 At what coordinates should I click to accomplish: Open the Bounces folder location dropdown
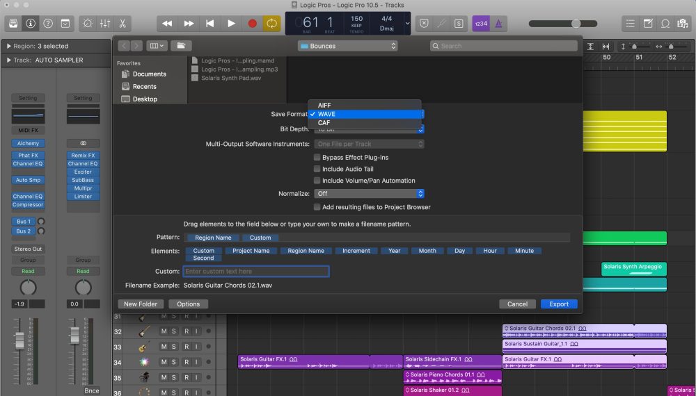click(348, 46)
